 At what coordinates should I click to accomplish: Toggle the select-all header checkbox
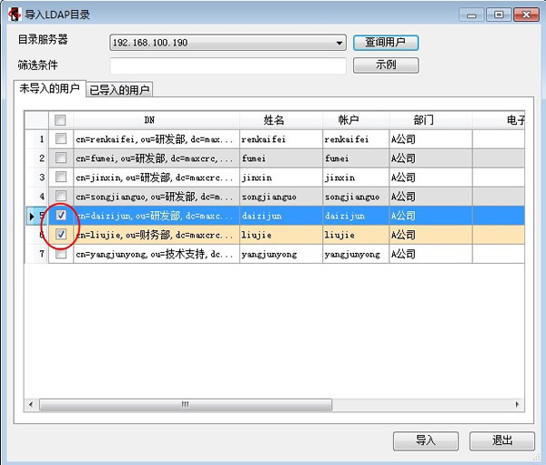point(61,120)
